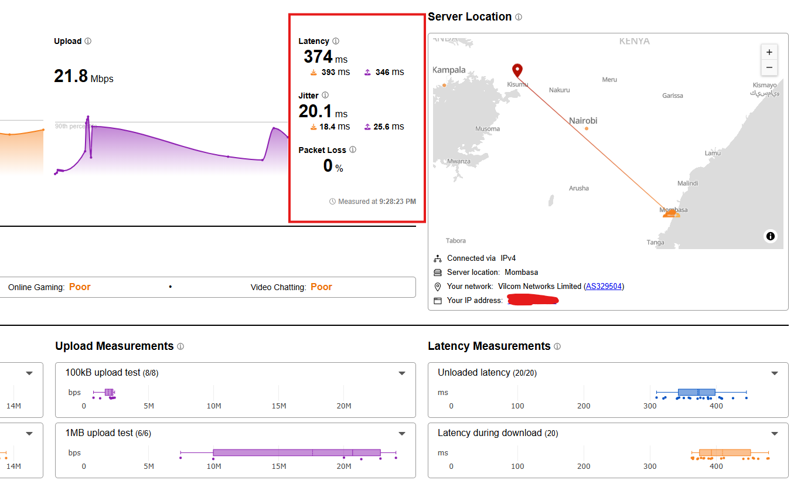Click the Nairobi label on the map
This screenshot has width=794, height=480.
[x=583, y=121]
